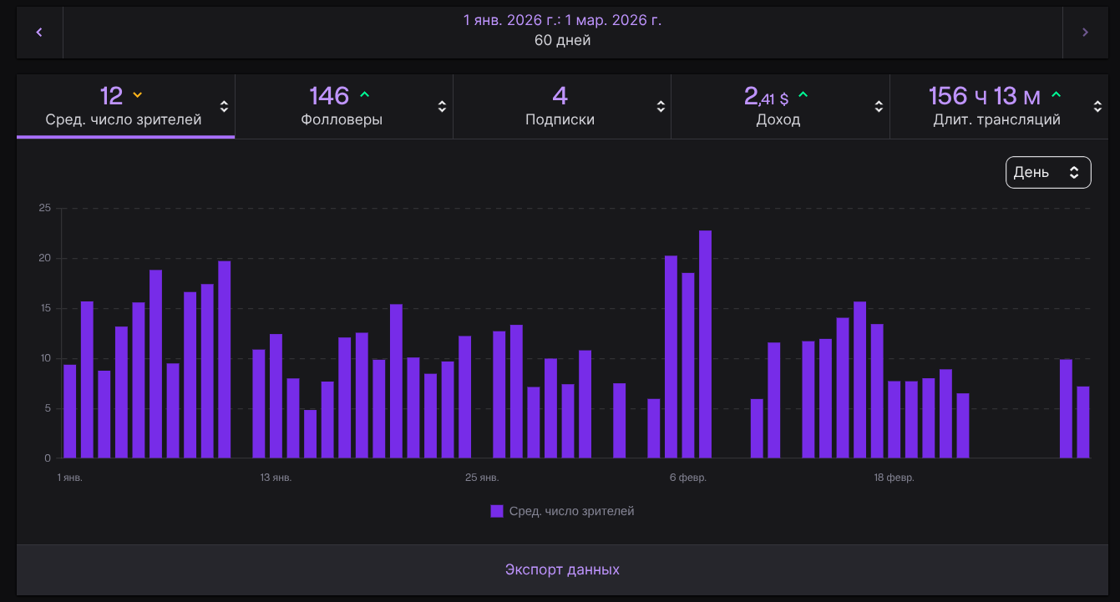Select the Сред. число зрителей metric tab
Image resolution: width=1120 pixels, height=602 pixels.
125,106
